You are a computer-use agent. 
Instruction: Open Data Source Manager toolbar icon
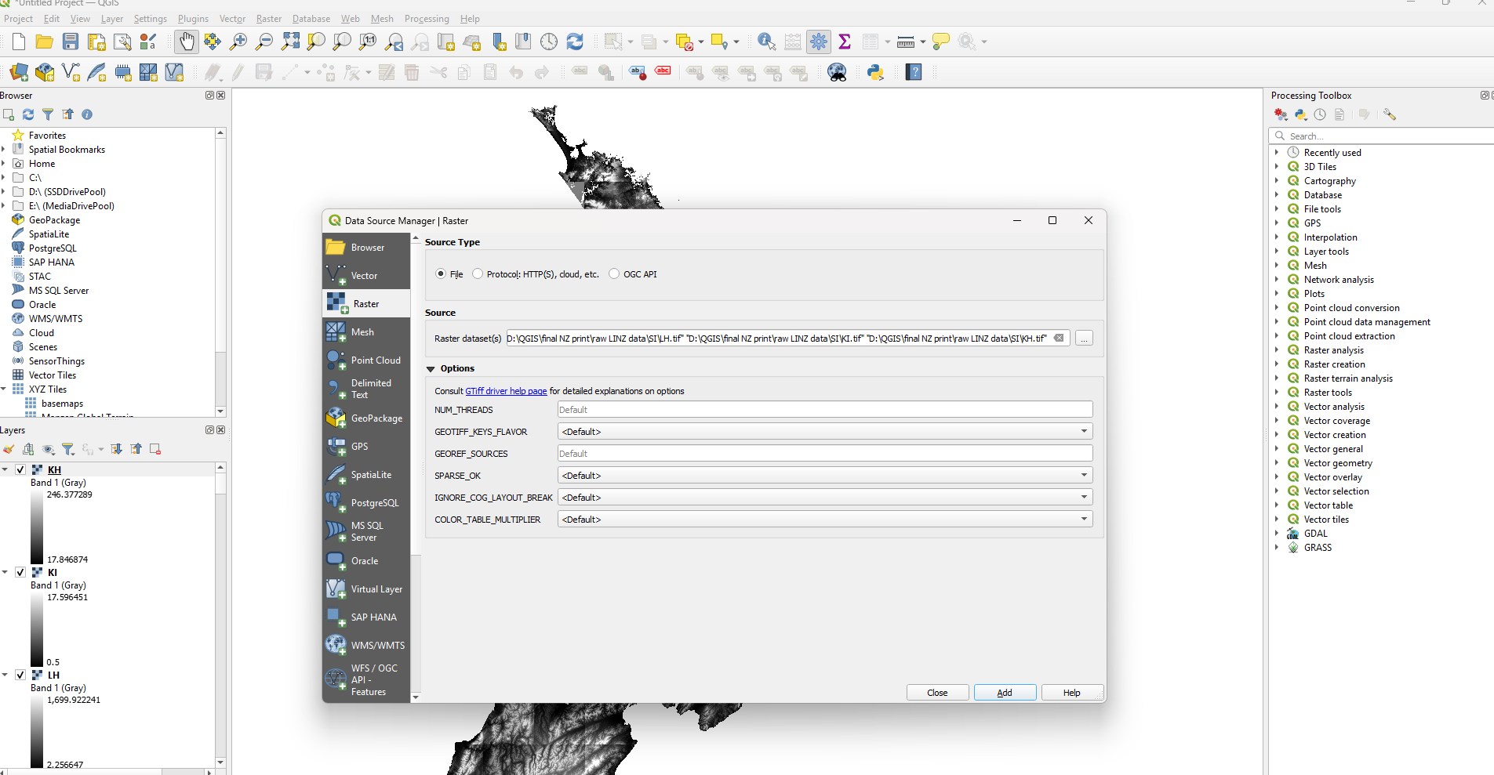[x=19, y=73]
